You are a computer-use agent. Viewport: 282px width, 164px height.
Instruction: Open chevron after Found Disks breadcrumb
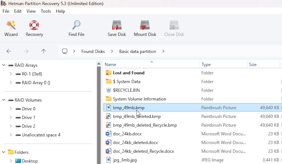[x=112, y=52]
